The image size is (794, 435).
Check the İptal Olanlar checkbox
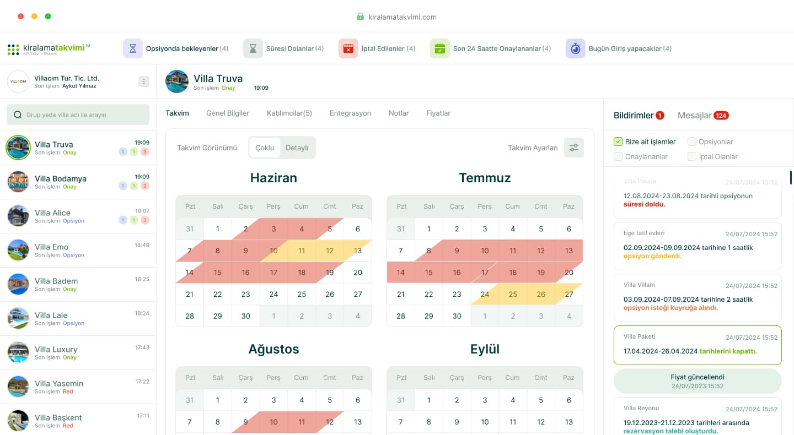(x=691, y=156)
